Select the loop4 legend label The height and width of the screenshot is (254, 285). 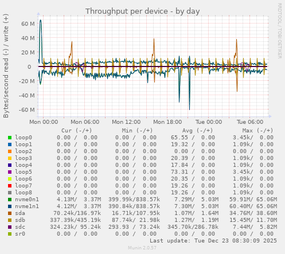[x=24, y=165]
